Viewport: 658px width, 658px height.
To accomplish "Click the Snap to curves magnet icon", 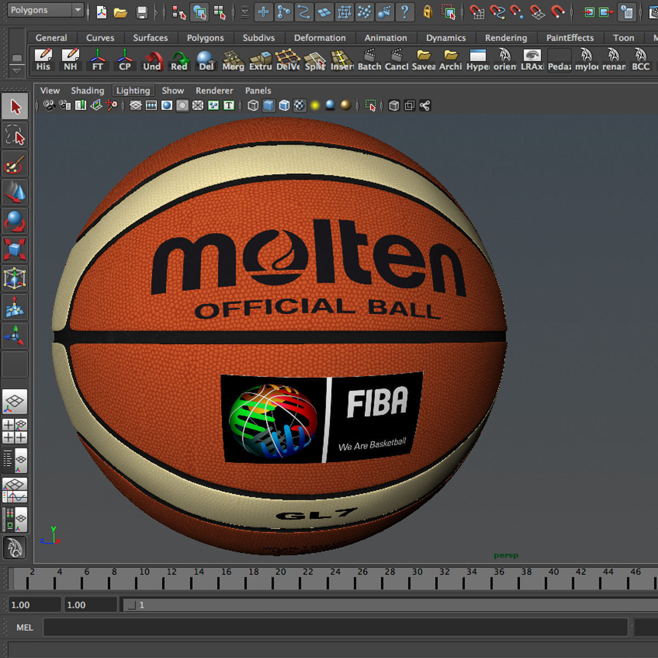I will click(497, 12).
